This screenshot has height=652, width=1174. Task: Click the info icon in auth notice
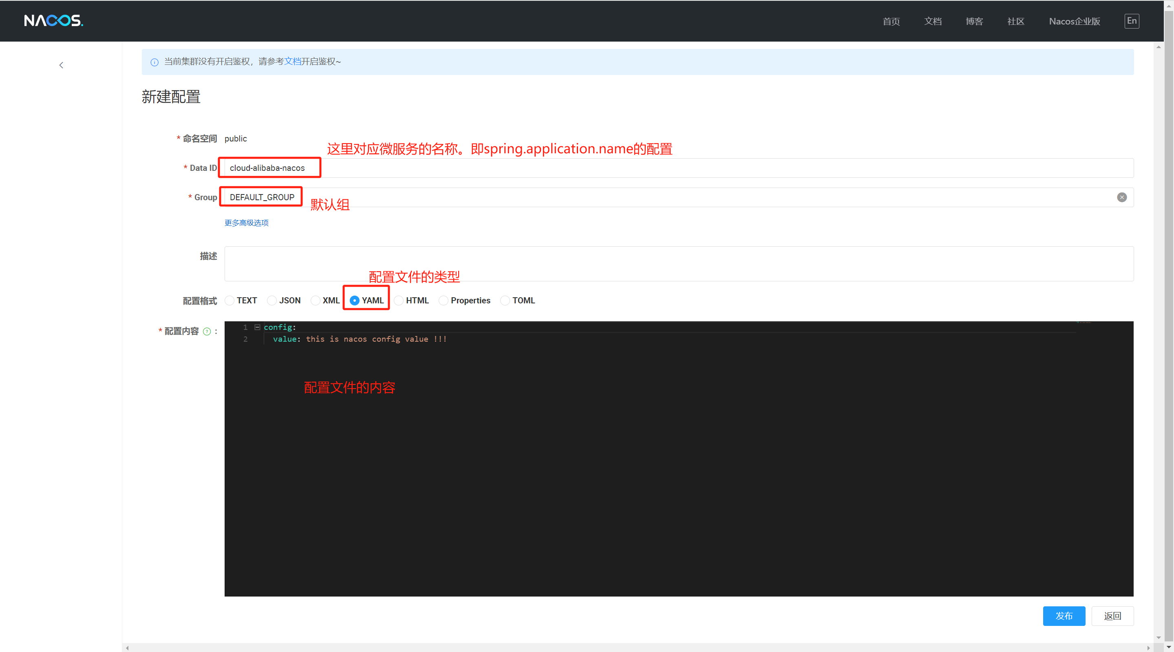coord(154,62)
